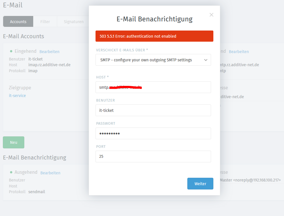Screen dimensions: 284x216
Task: Open the it-service group link
Action: pos(17,96)
